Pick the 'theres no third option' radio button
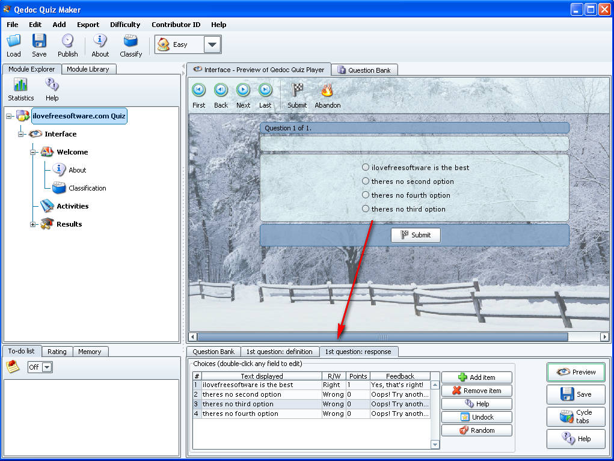The height and width of the screenshot is (461, 614). pos(366,209)
